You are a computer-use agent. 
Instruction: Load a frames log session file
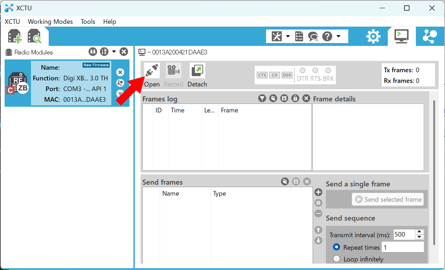[x=273, y=99]
